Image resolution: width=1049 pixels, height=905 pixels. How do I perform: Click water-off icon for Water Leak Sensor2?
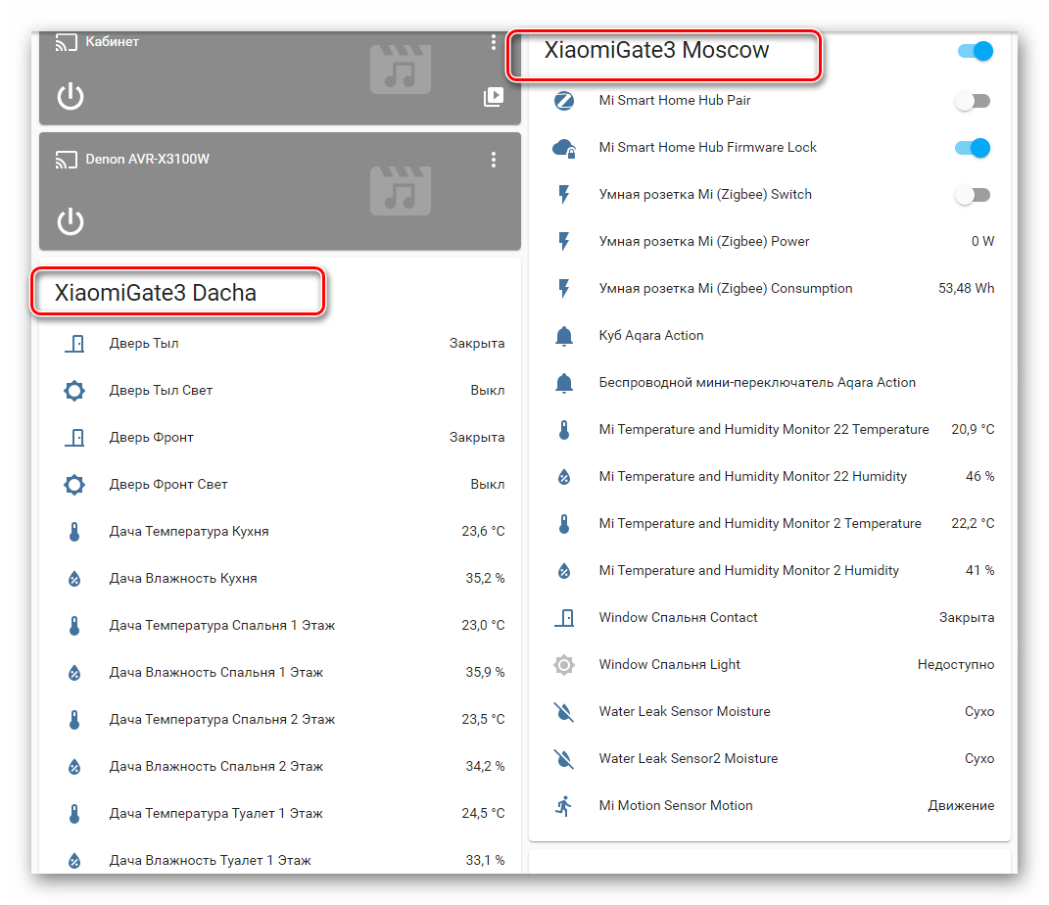click(x=564, y=759)
